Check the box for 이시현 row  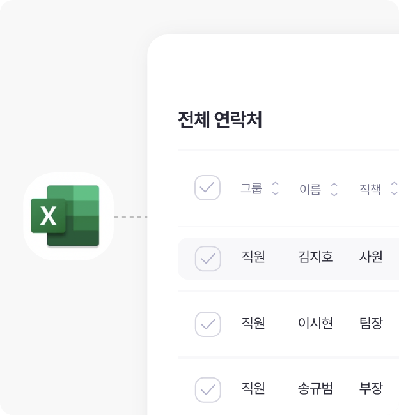(x=208, y=324)
